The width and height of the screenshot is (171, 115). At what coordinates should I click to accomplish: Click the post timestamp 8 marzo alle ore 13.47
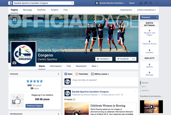click(x=110, y=95)
